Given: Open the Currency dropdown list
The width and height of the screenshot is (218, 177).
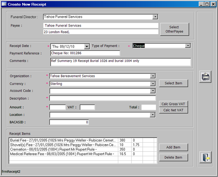Looking at the screenshot, I should (153, 84).
